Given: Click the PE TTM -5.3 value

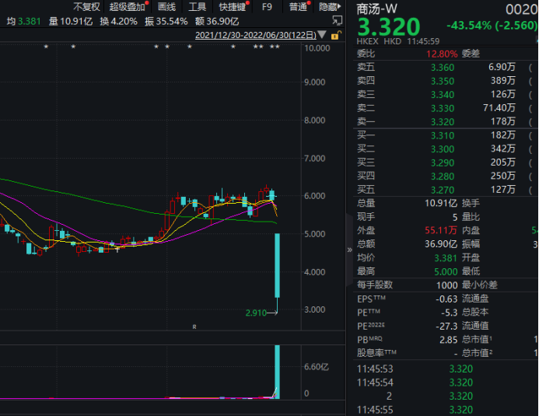Looking at the screenshot, I should pos(450,313).
